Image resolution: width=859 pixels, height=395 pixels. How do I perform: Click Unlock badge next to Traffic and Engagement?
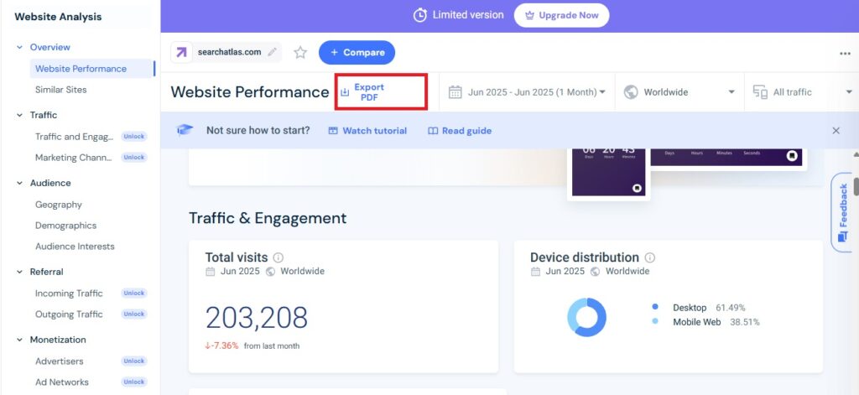click(133, 137)
